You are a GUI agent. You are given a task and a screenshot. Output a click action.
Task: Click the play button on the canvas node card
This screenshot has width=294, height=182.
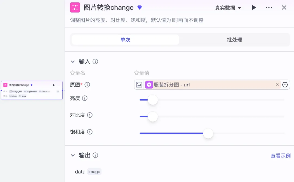click(x=54, y=85)
